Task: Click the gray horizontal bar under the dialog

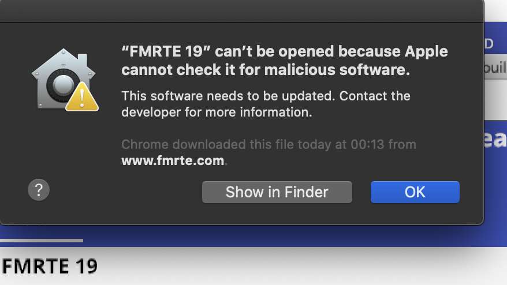Action: point(42,240)
